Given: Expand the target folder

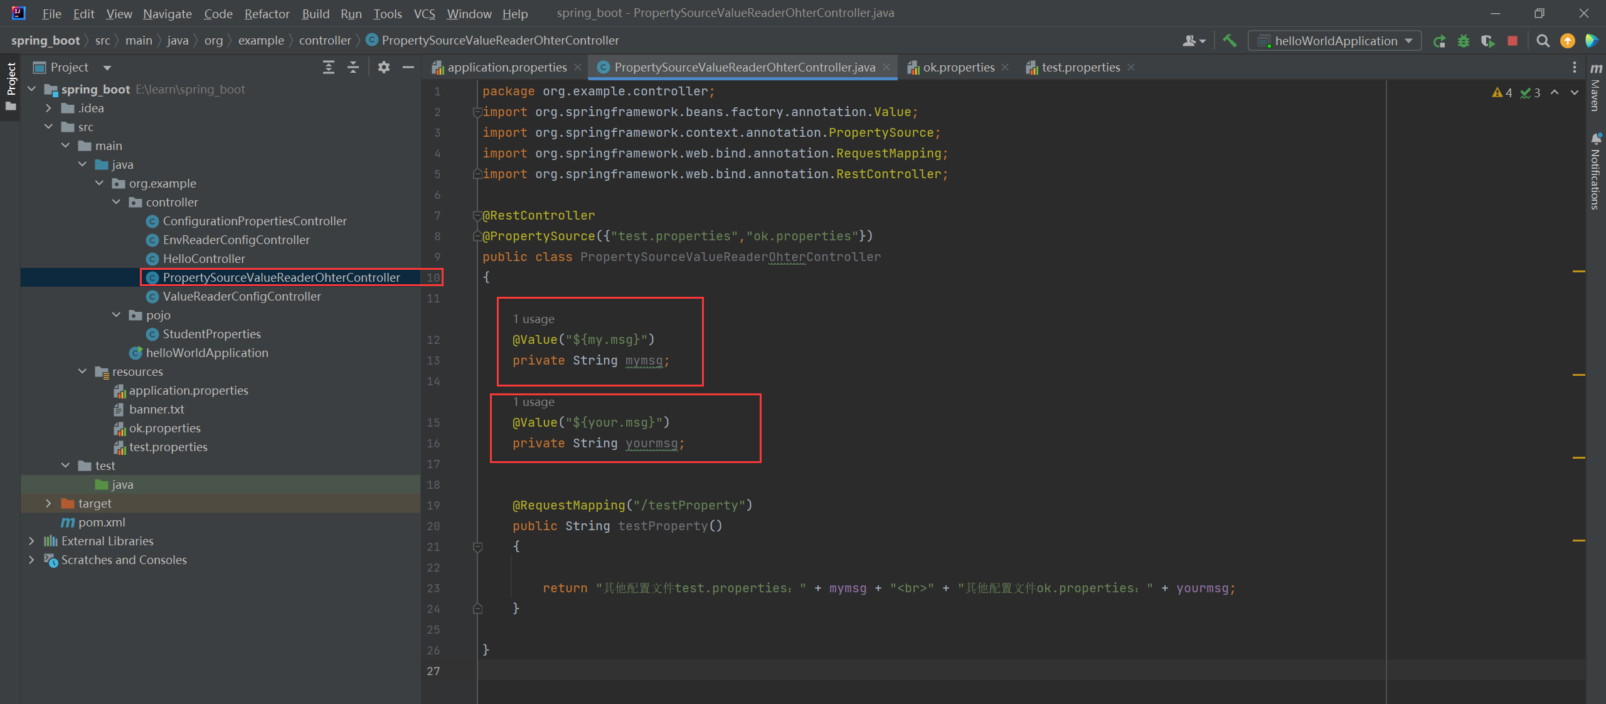Looking at the screenshot, I should tap(48, 503).
